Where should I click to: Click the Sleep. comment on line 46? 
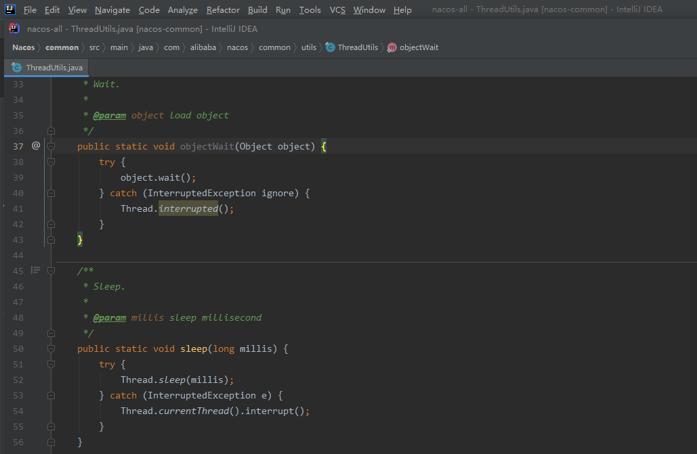(109, 286)
